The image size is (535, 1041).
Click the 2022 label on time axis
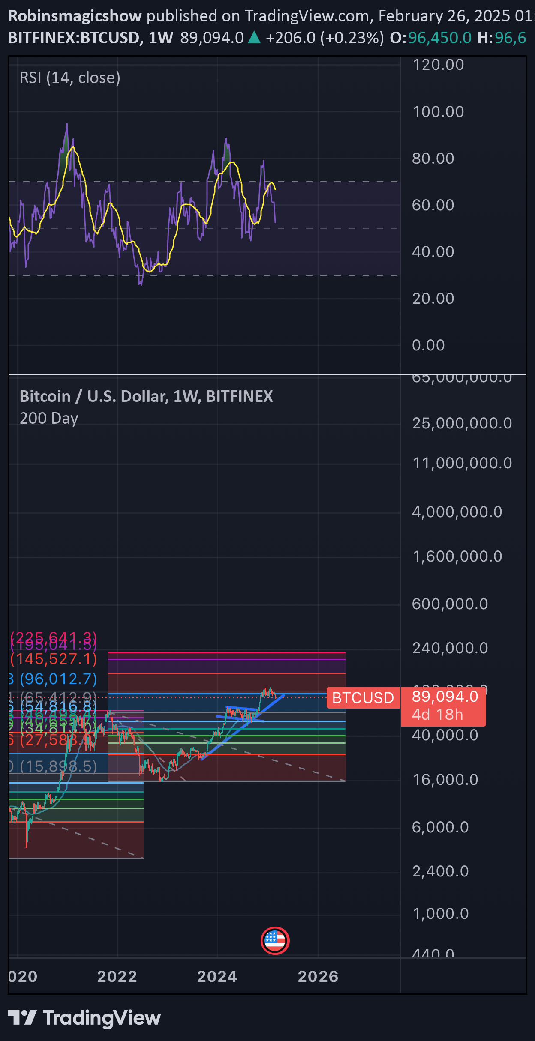point(117,976)
